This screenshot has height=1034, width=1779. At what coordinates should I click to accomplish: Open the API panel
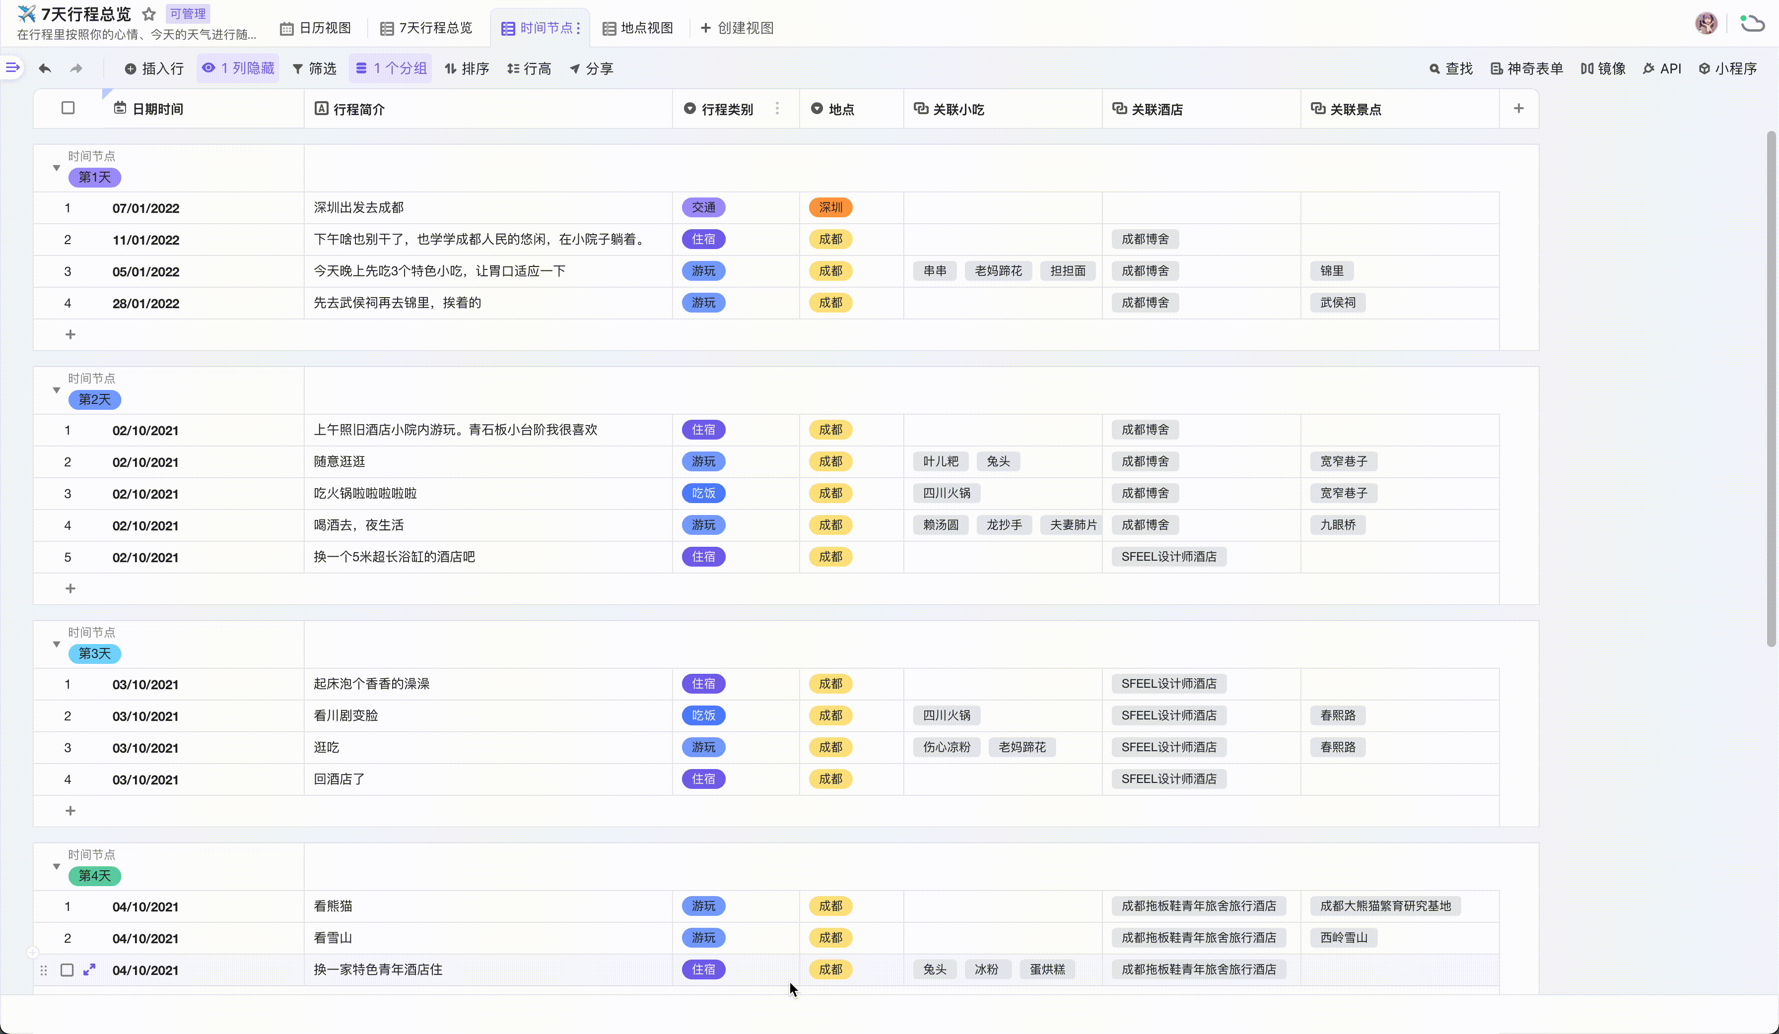(1662, 68)
